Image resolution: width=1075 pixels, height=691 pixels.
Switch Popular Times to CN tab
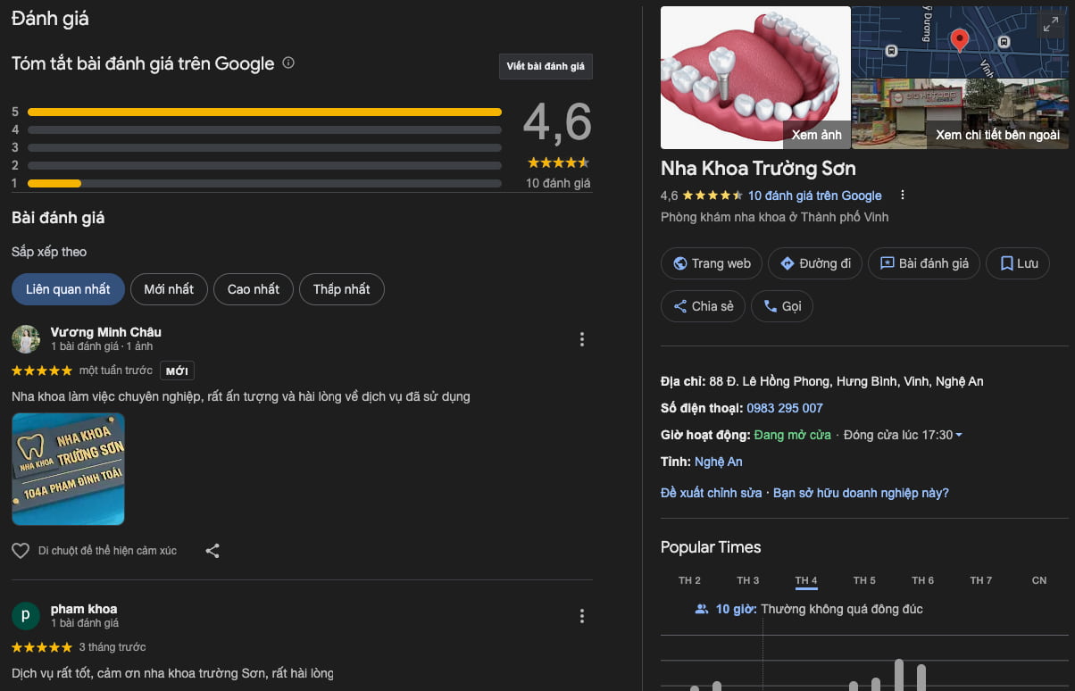1038,580
